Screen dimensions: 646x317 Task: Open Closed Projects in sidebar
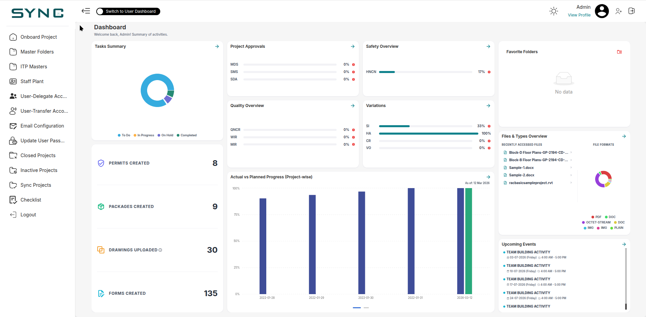pyautogui.click(x=38, y=155)
